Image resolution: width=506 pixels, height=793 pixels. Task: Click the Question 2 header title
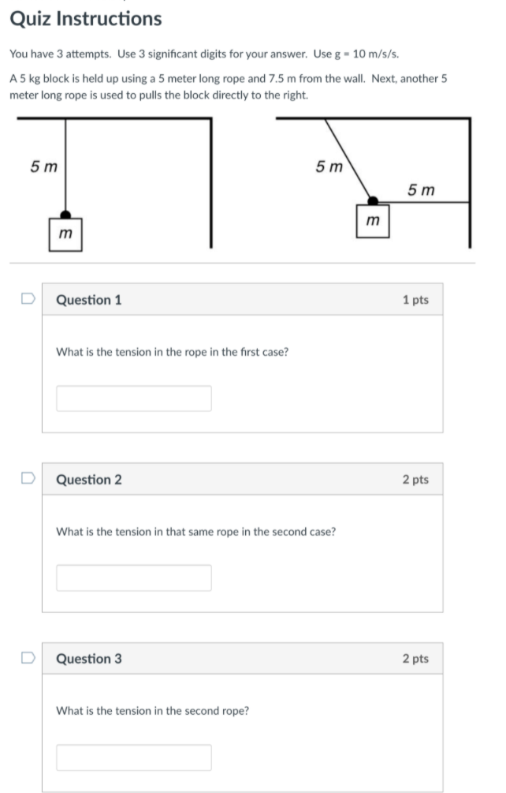coord(89,480)
